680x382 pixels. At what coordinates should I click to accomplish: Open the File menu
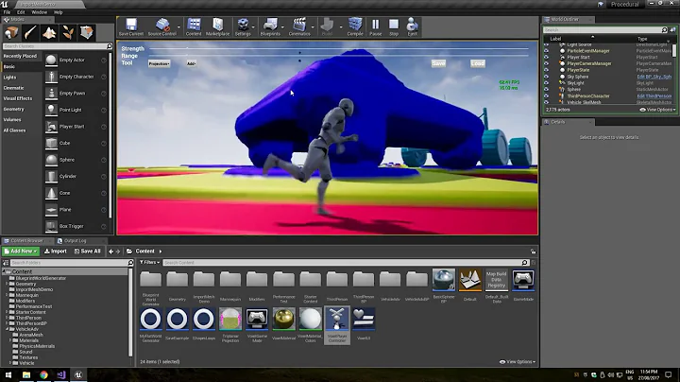coord(7,12)
